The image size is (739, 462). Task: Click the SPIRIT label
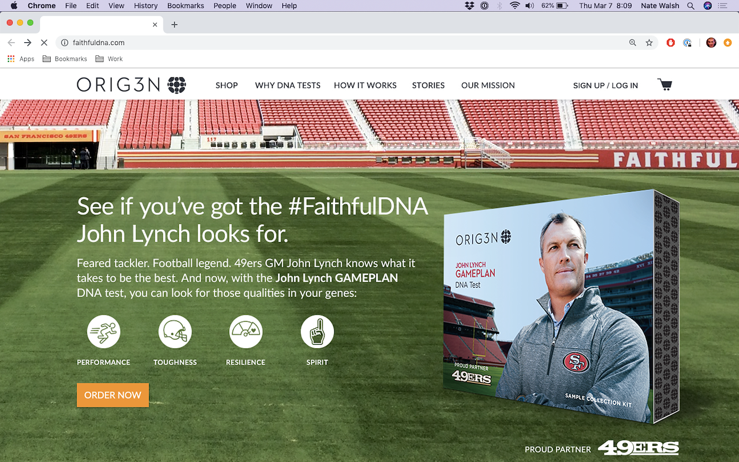point(317,362)
